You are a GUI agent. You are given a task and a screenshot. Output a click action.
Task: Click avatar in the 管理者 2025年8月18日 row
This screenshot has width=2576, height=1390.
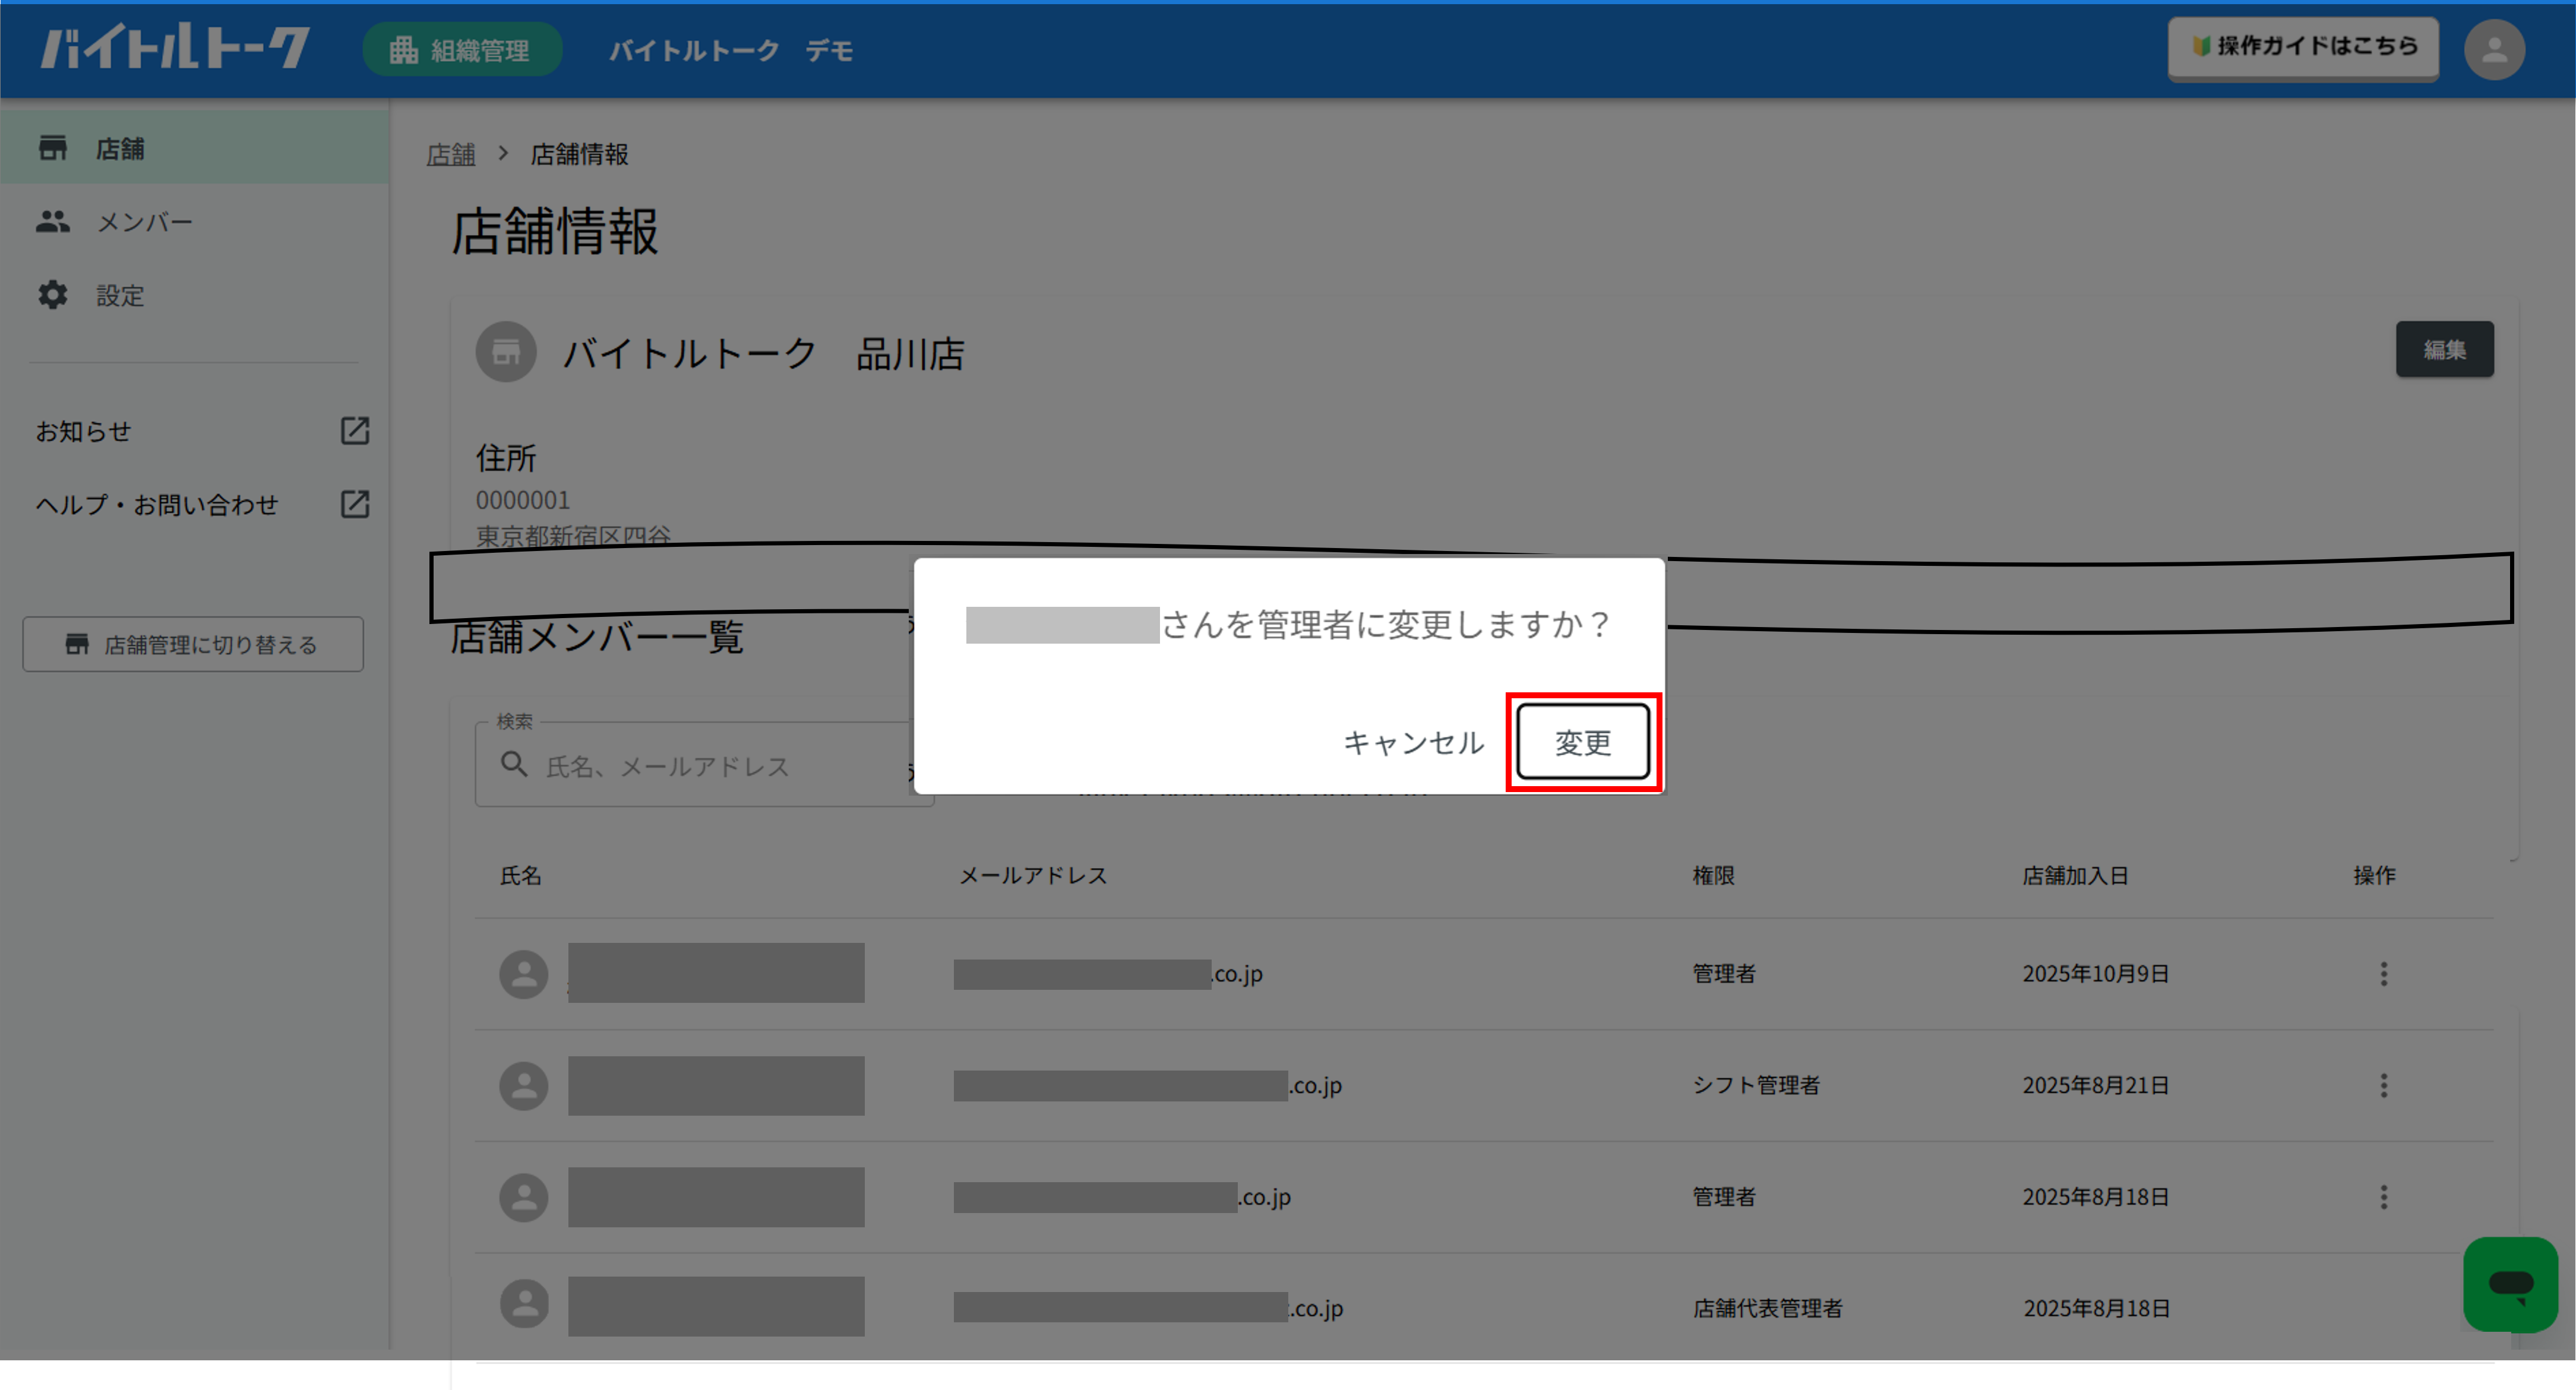[x=524, y=1197]
